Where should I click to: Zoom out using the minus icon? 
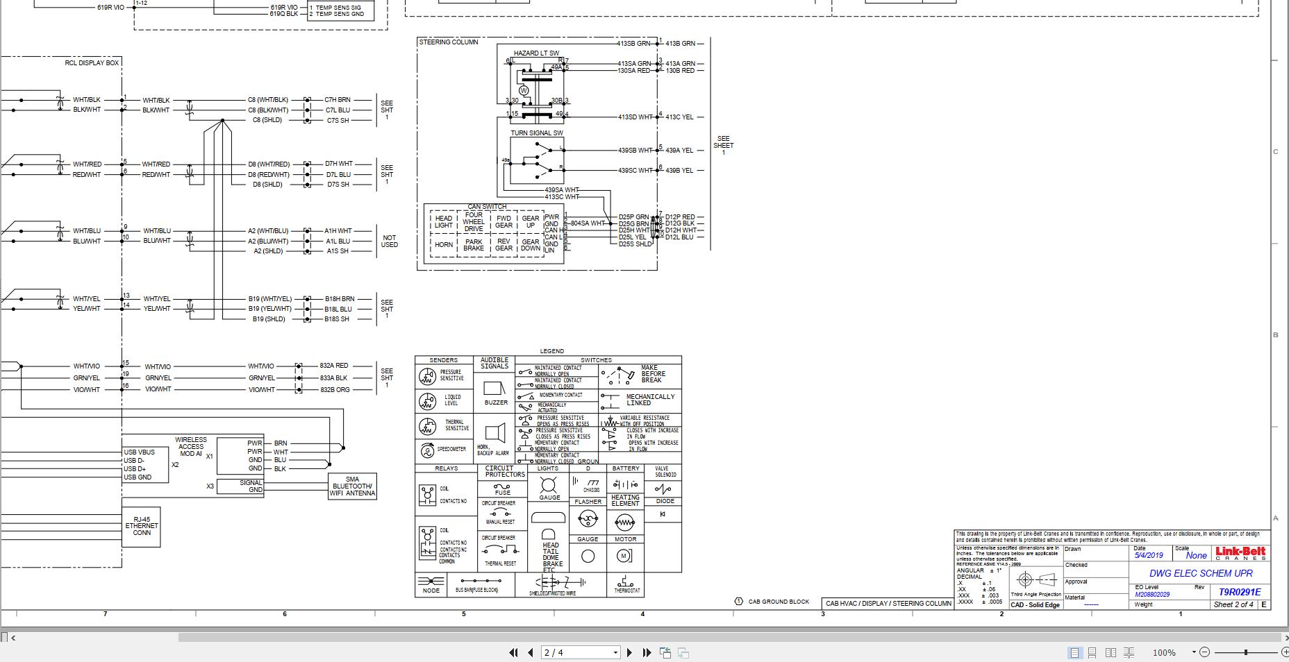pos(1204,652)
